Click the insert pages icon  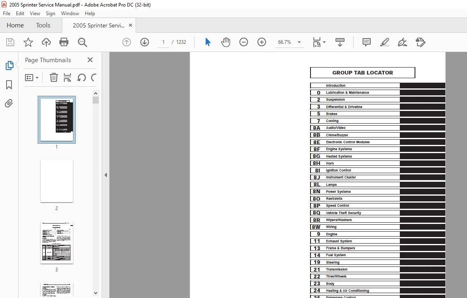click(x=67, y=78)
